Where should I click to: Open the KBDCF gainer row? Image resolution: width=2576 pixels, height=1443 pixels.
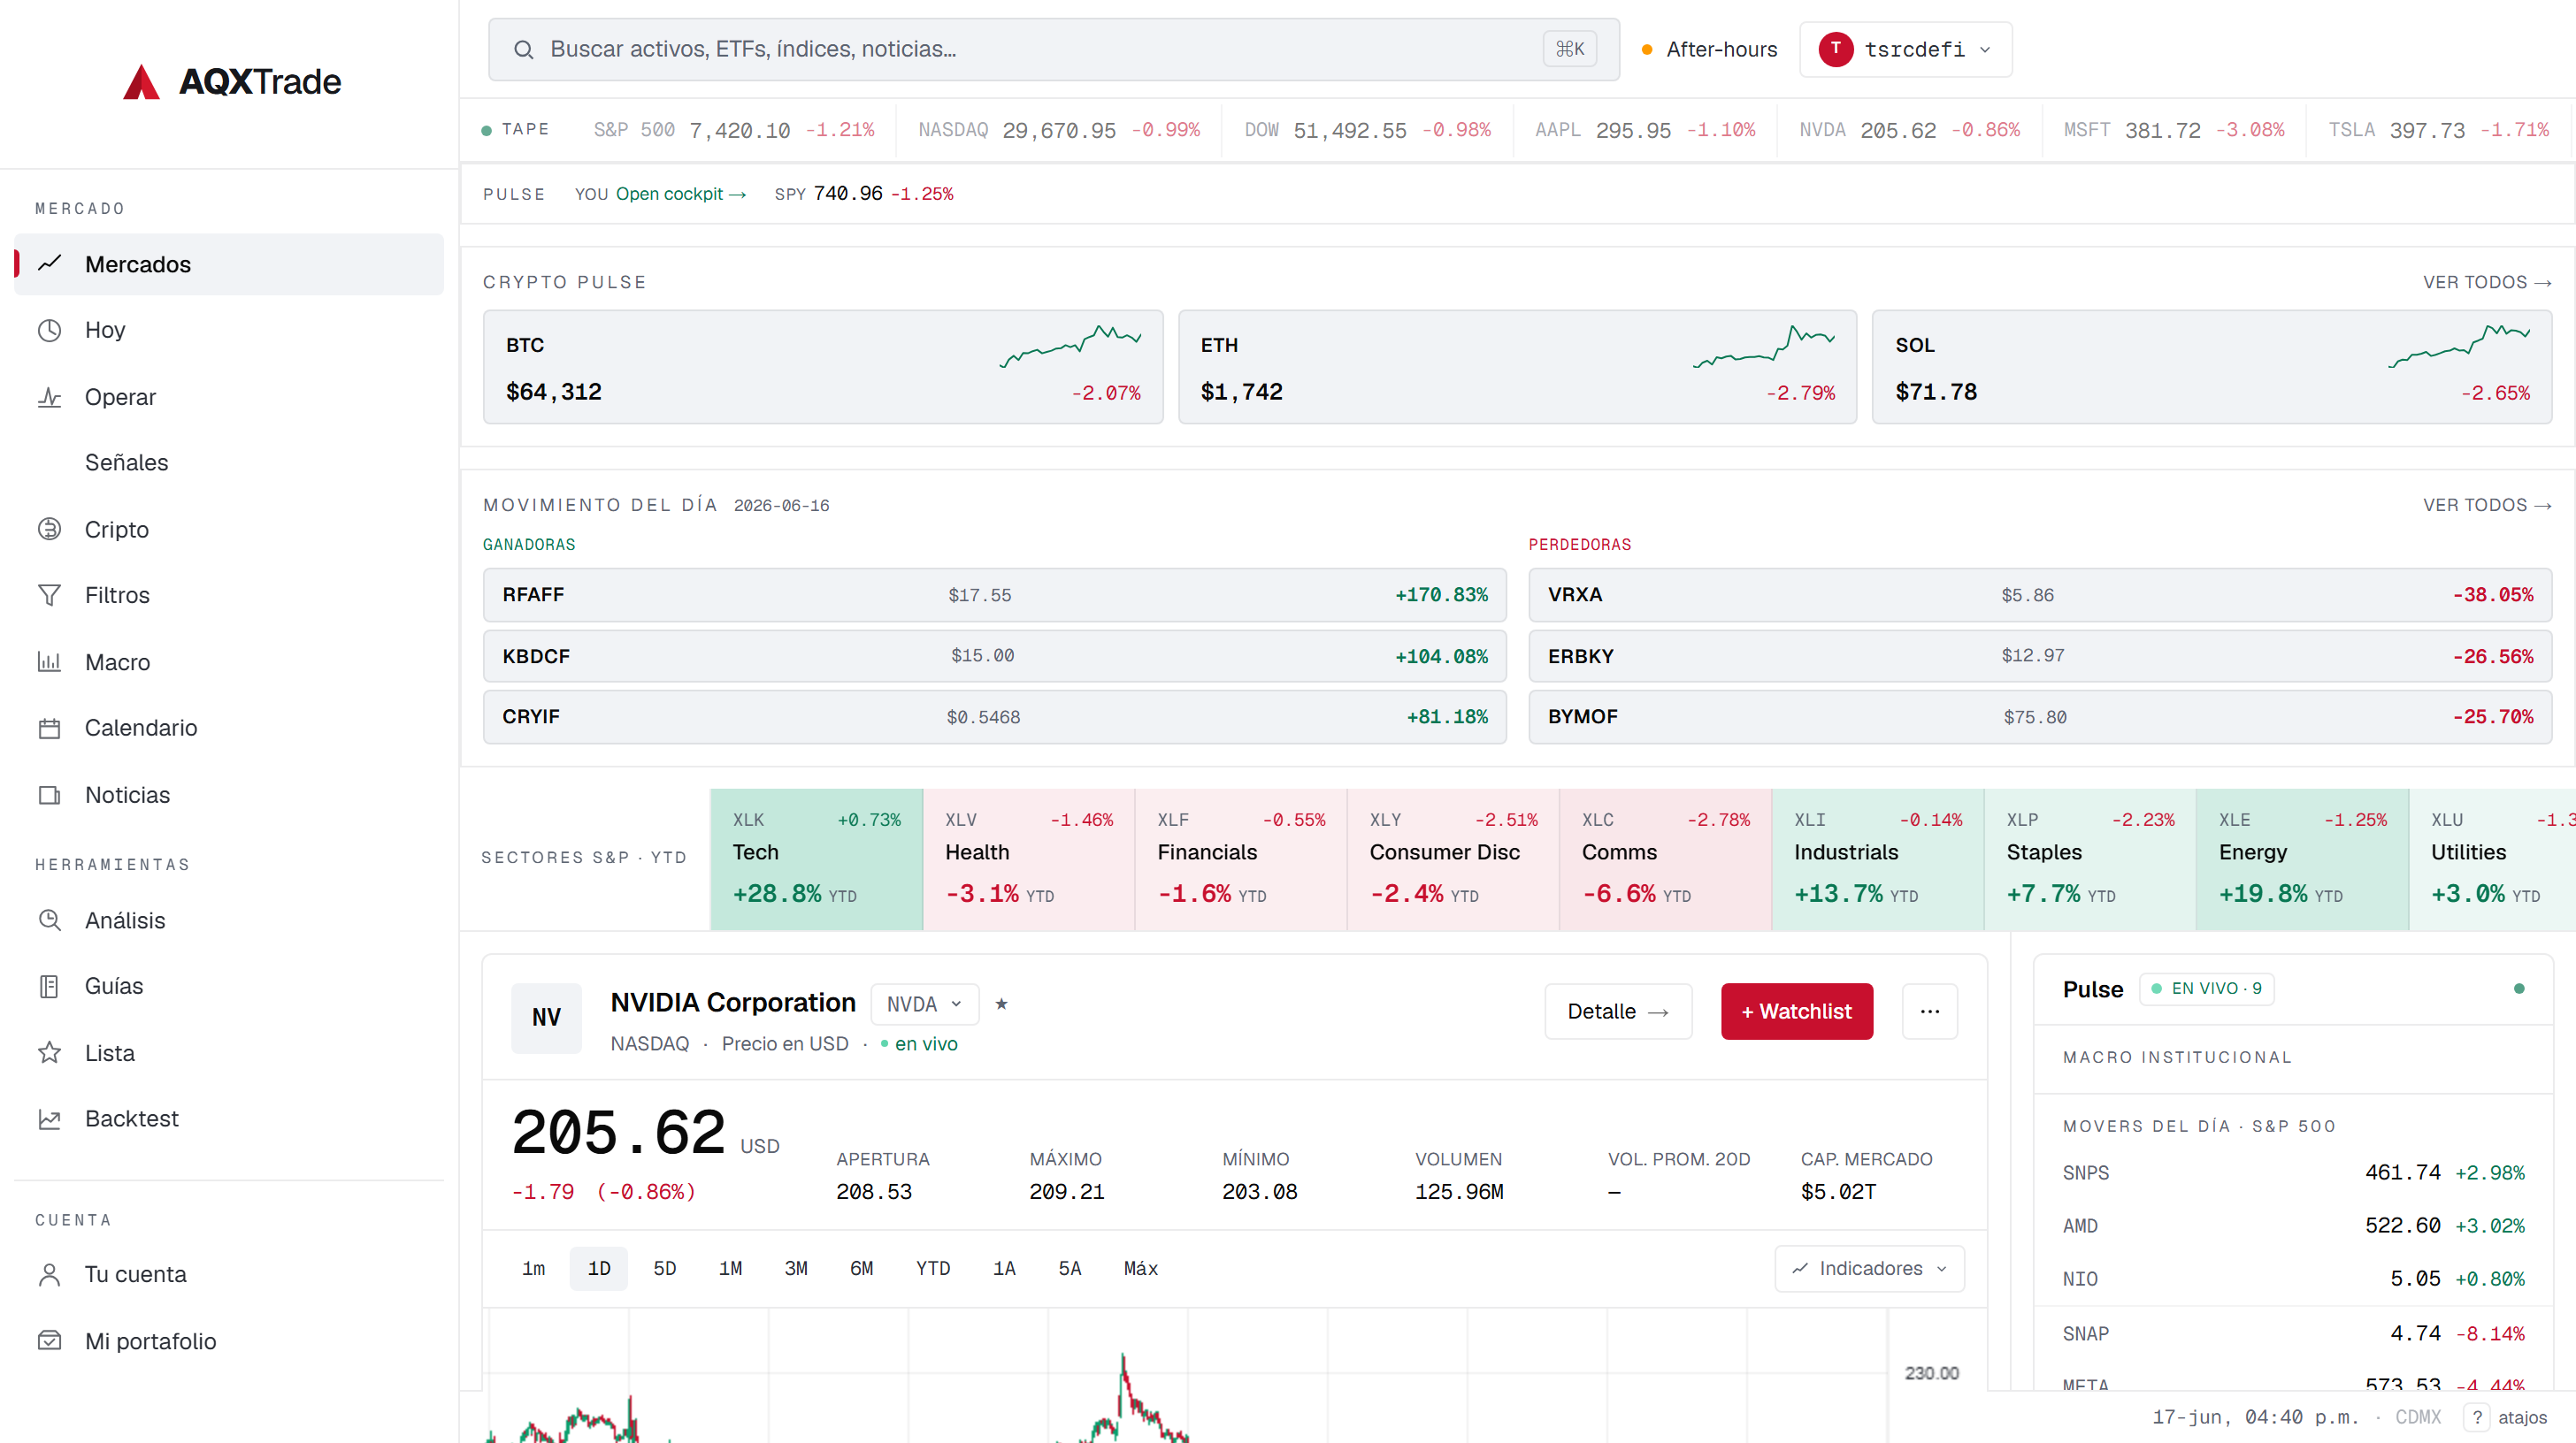point(995,655)
